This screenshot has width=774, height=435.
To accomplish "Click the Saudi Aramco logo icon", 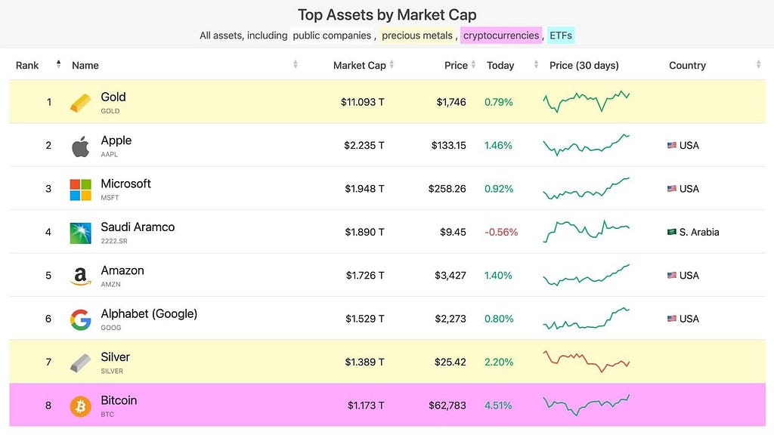I will [80, 233].
